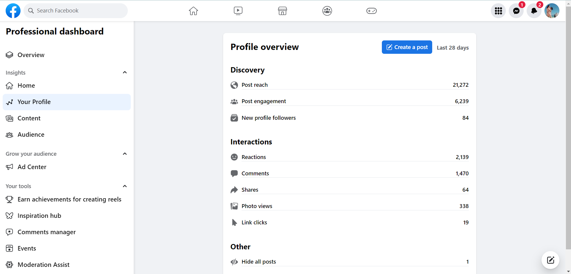Click the scrollbar down arrow
The image size is (571, 274).
click(x=568, y=271)
